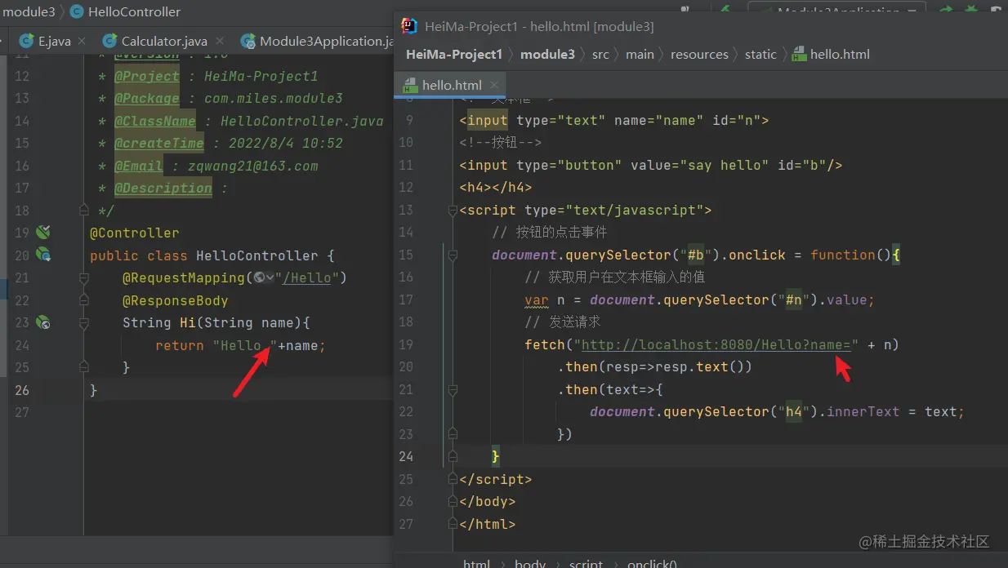Select the hello.html editor tab
This screenshot has height=568, width=1008.
452,85
